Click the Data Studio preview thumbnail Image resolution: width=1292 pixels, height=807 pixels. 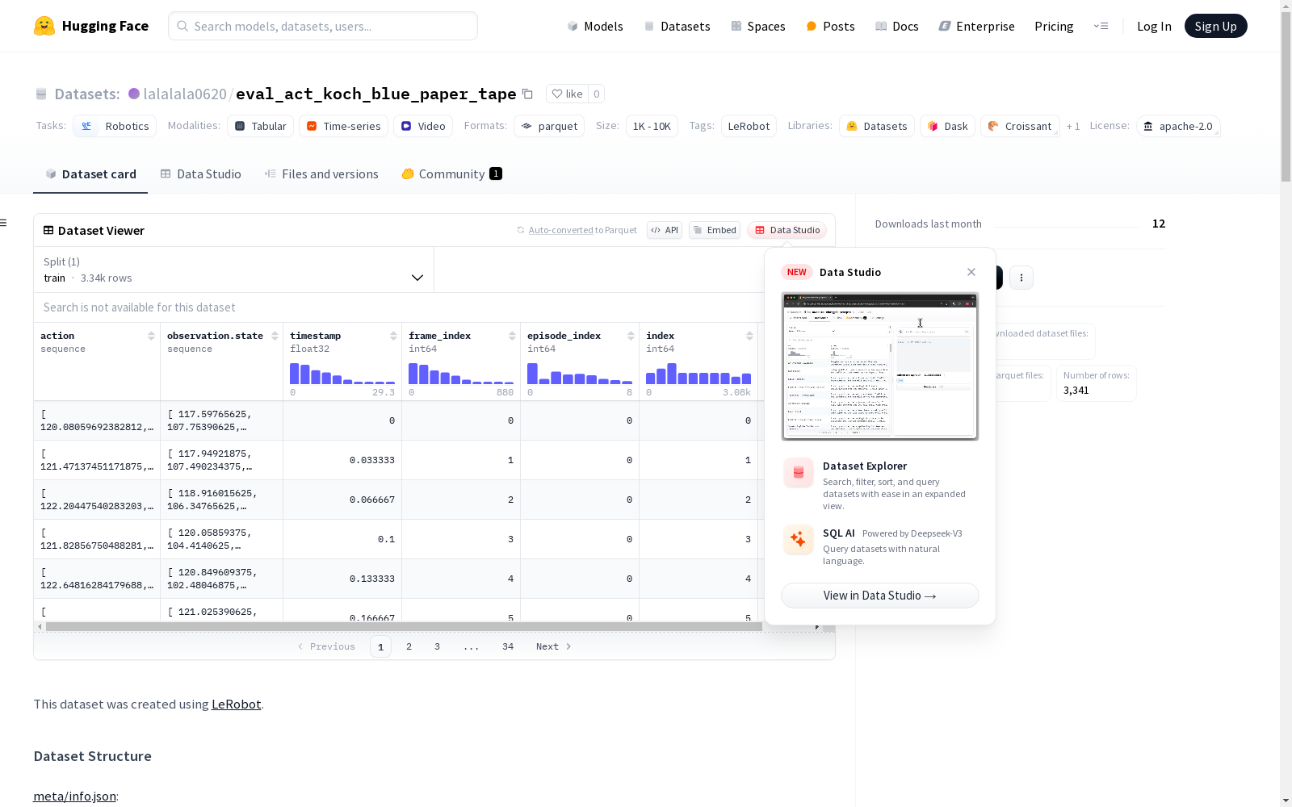coord(879,366)
